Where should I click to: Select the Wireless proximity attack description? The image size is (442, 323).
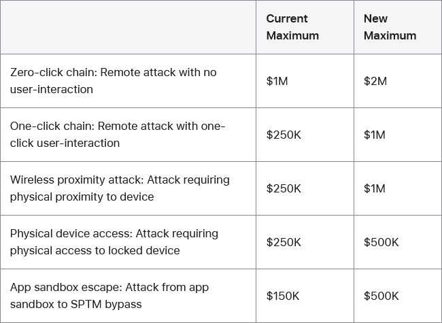tap(120, 188)
